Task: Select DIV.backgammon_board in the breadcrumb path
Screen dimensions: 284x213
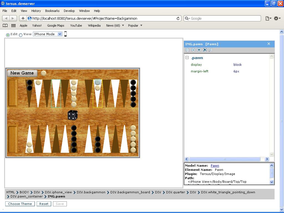Action: pos(130,192)
